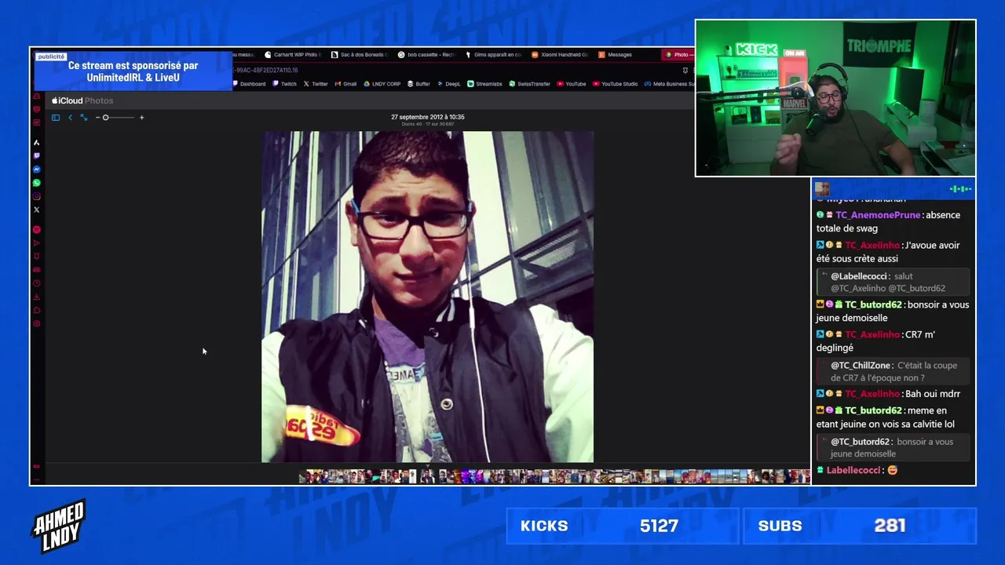1005x565 pixels.
Task: Click username Labellecocci at chat bottom
Action: tap(853, 470)
